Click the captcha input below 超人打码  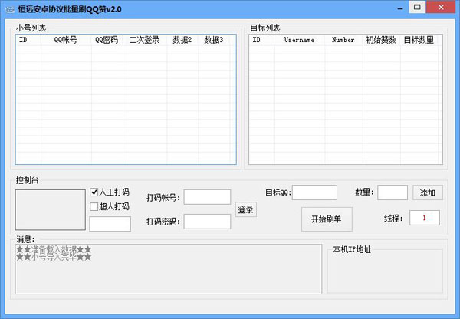pos(110,224)
